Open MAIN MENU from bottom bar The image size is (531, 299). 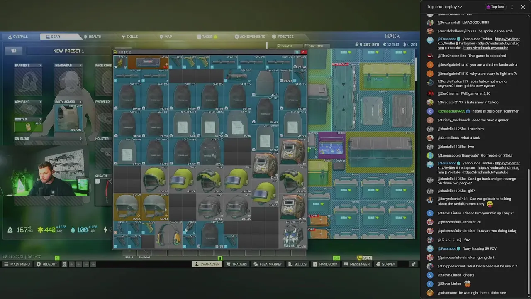point(17,264)
